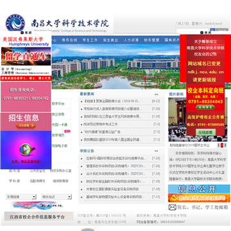Click the 美国汉弗莱斯大学 heading link

23,39
